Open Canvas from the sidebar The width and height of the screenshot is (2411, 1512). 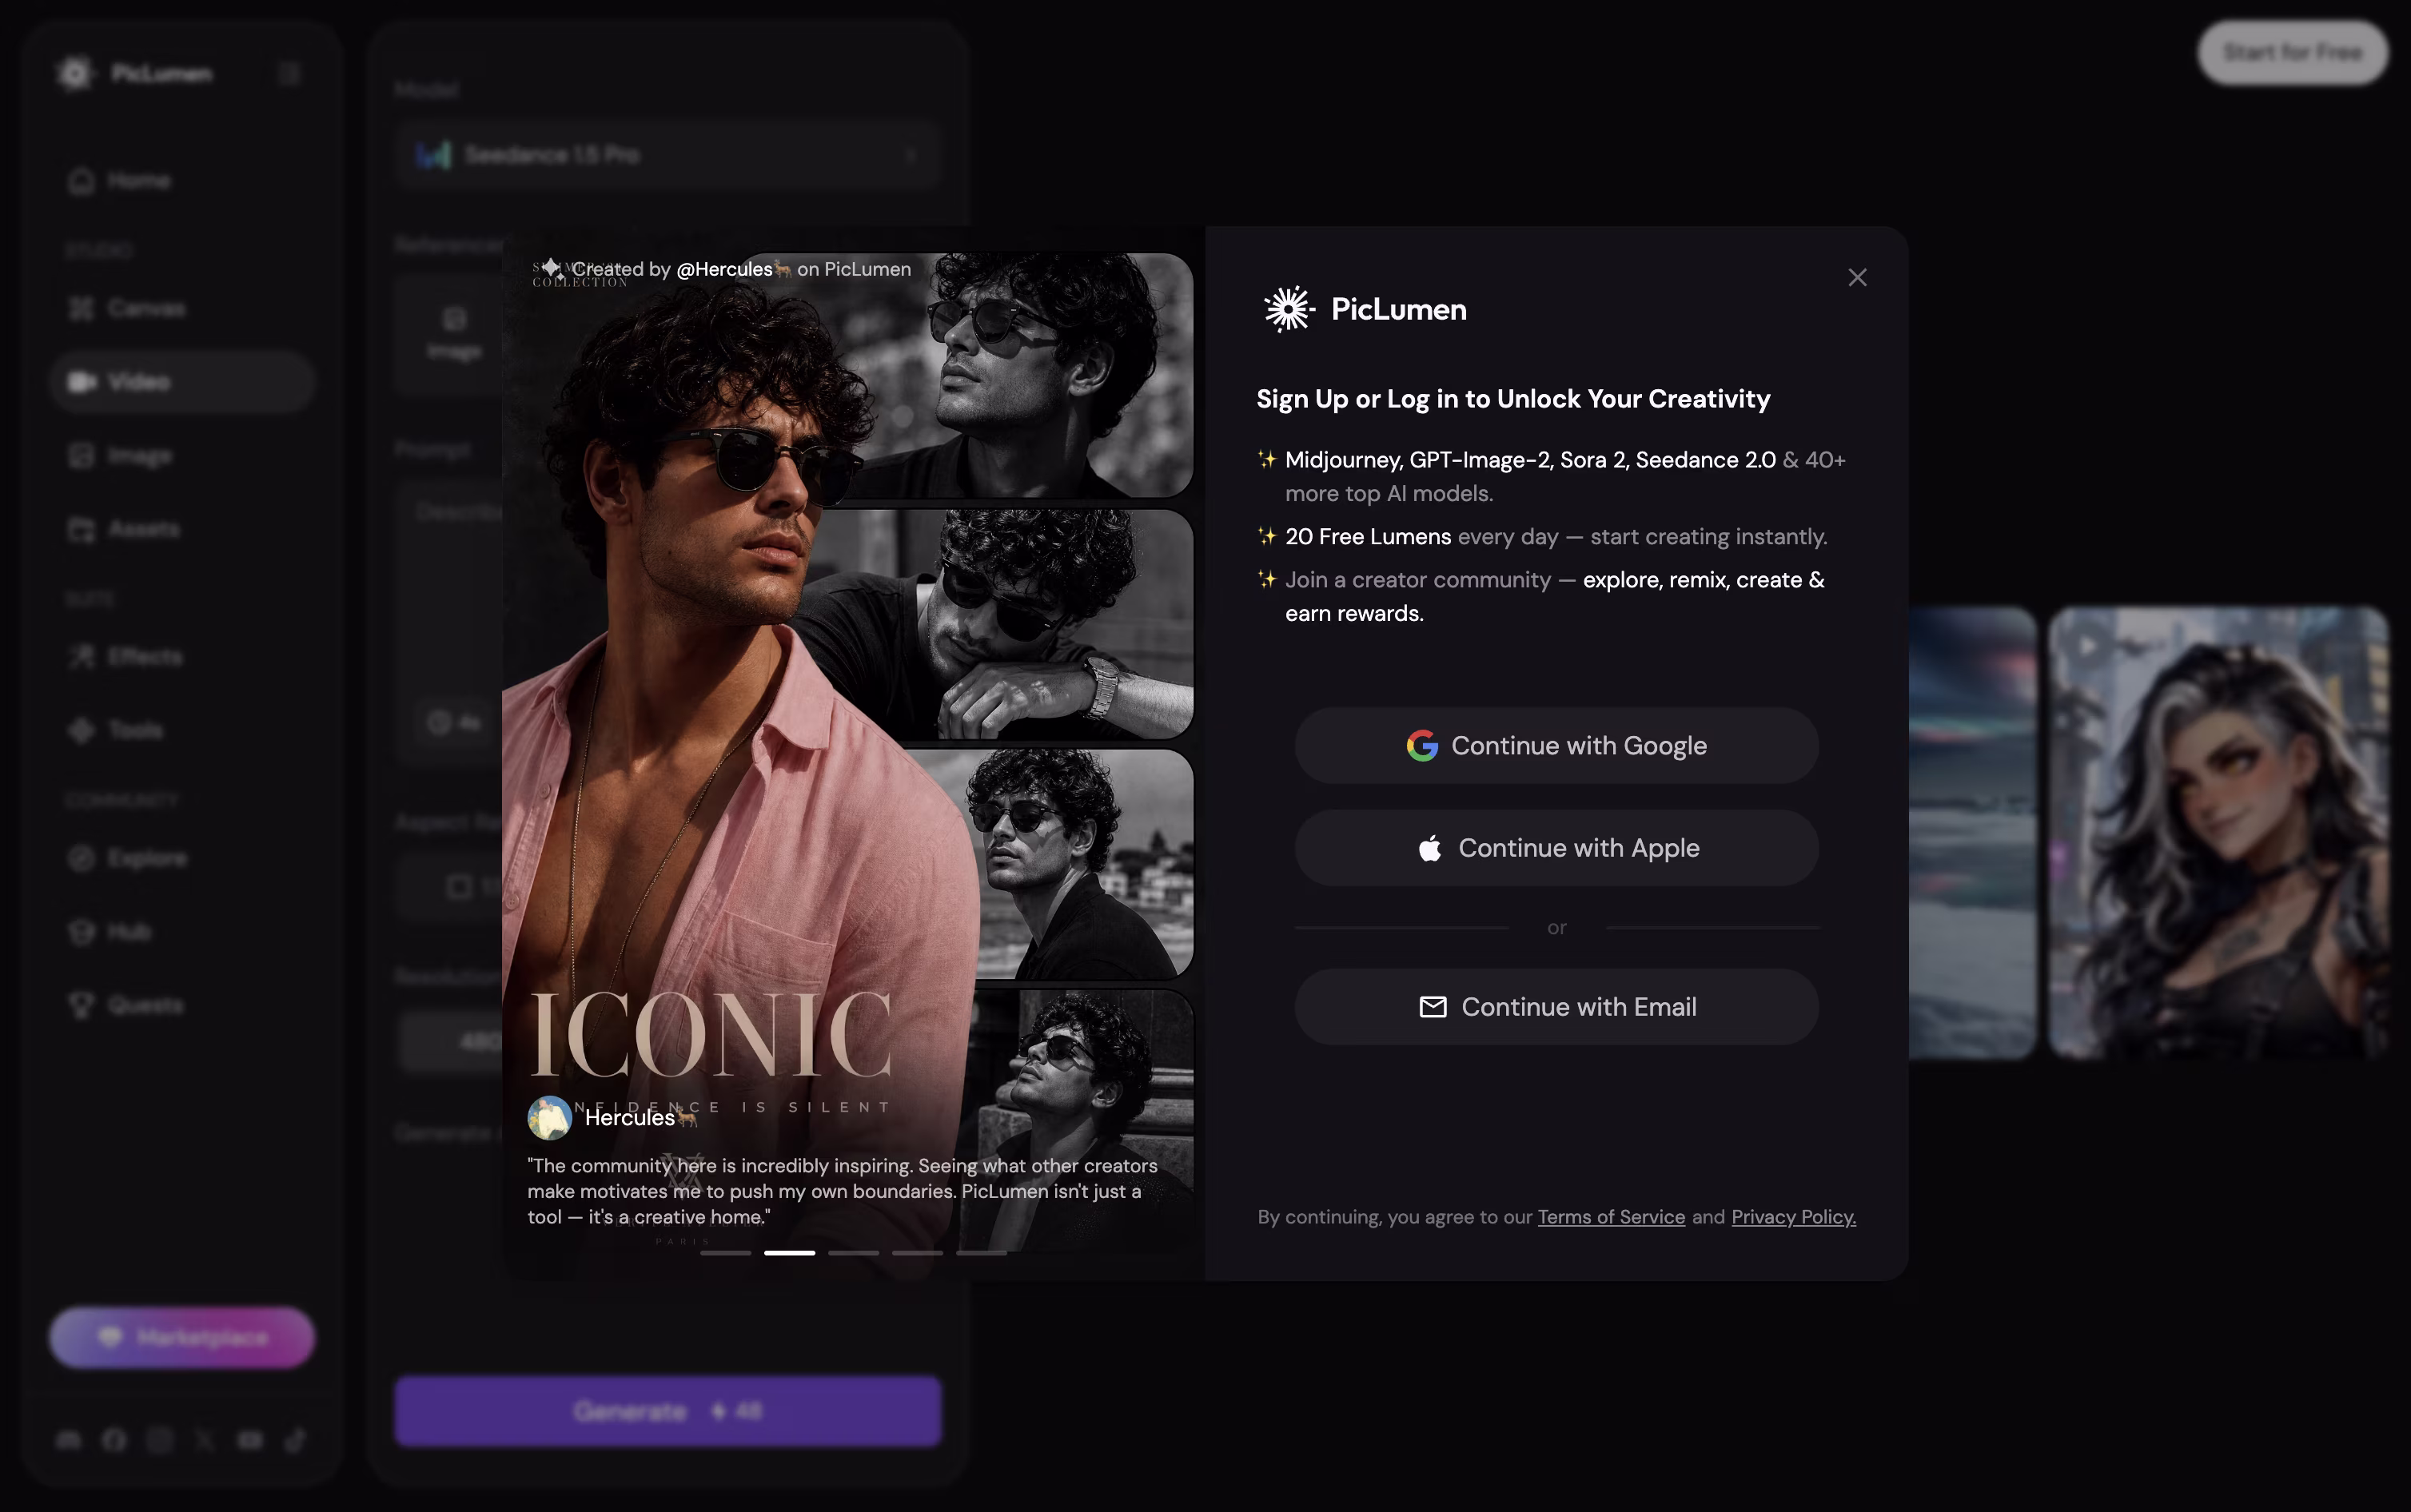click(182, 308)
